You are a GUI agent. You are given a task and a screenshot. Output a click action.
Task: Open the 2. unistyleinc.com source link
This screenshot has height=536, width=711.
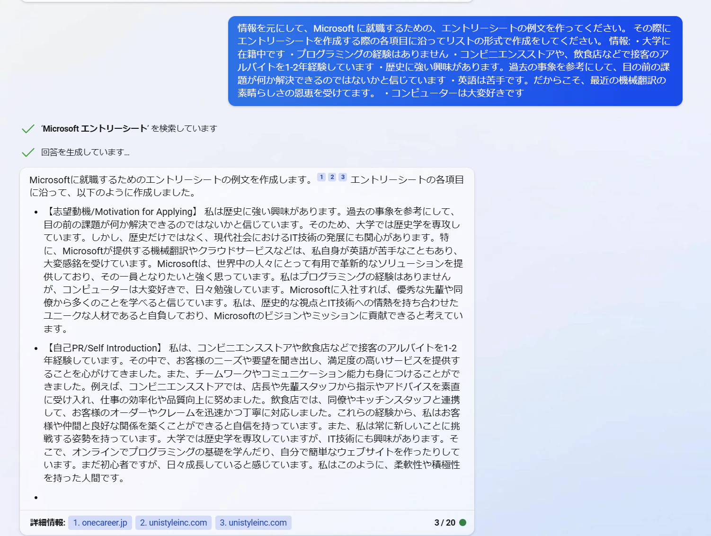click(173, 523)
